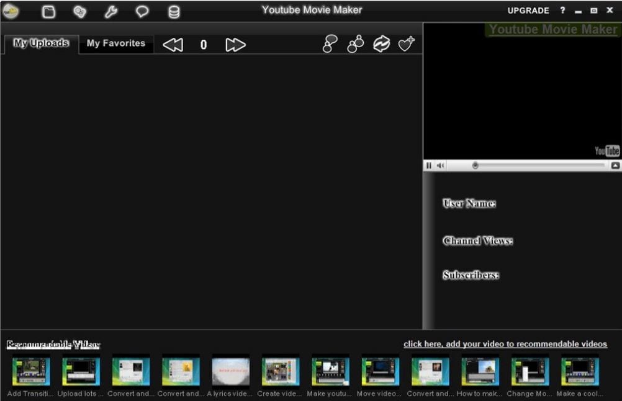Click the player seek slider handle
Image resolution: width=622 pixels, height=401 pixels.
click(475, 165)
